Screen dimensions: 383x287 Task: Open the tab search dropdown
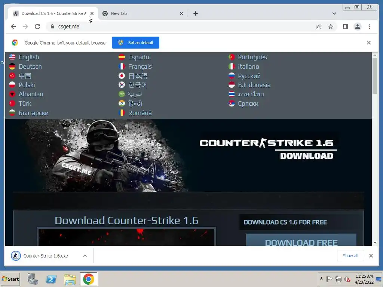point(334,13)
